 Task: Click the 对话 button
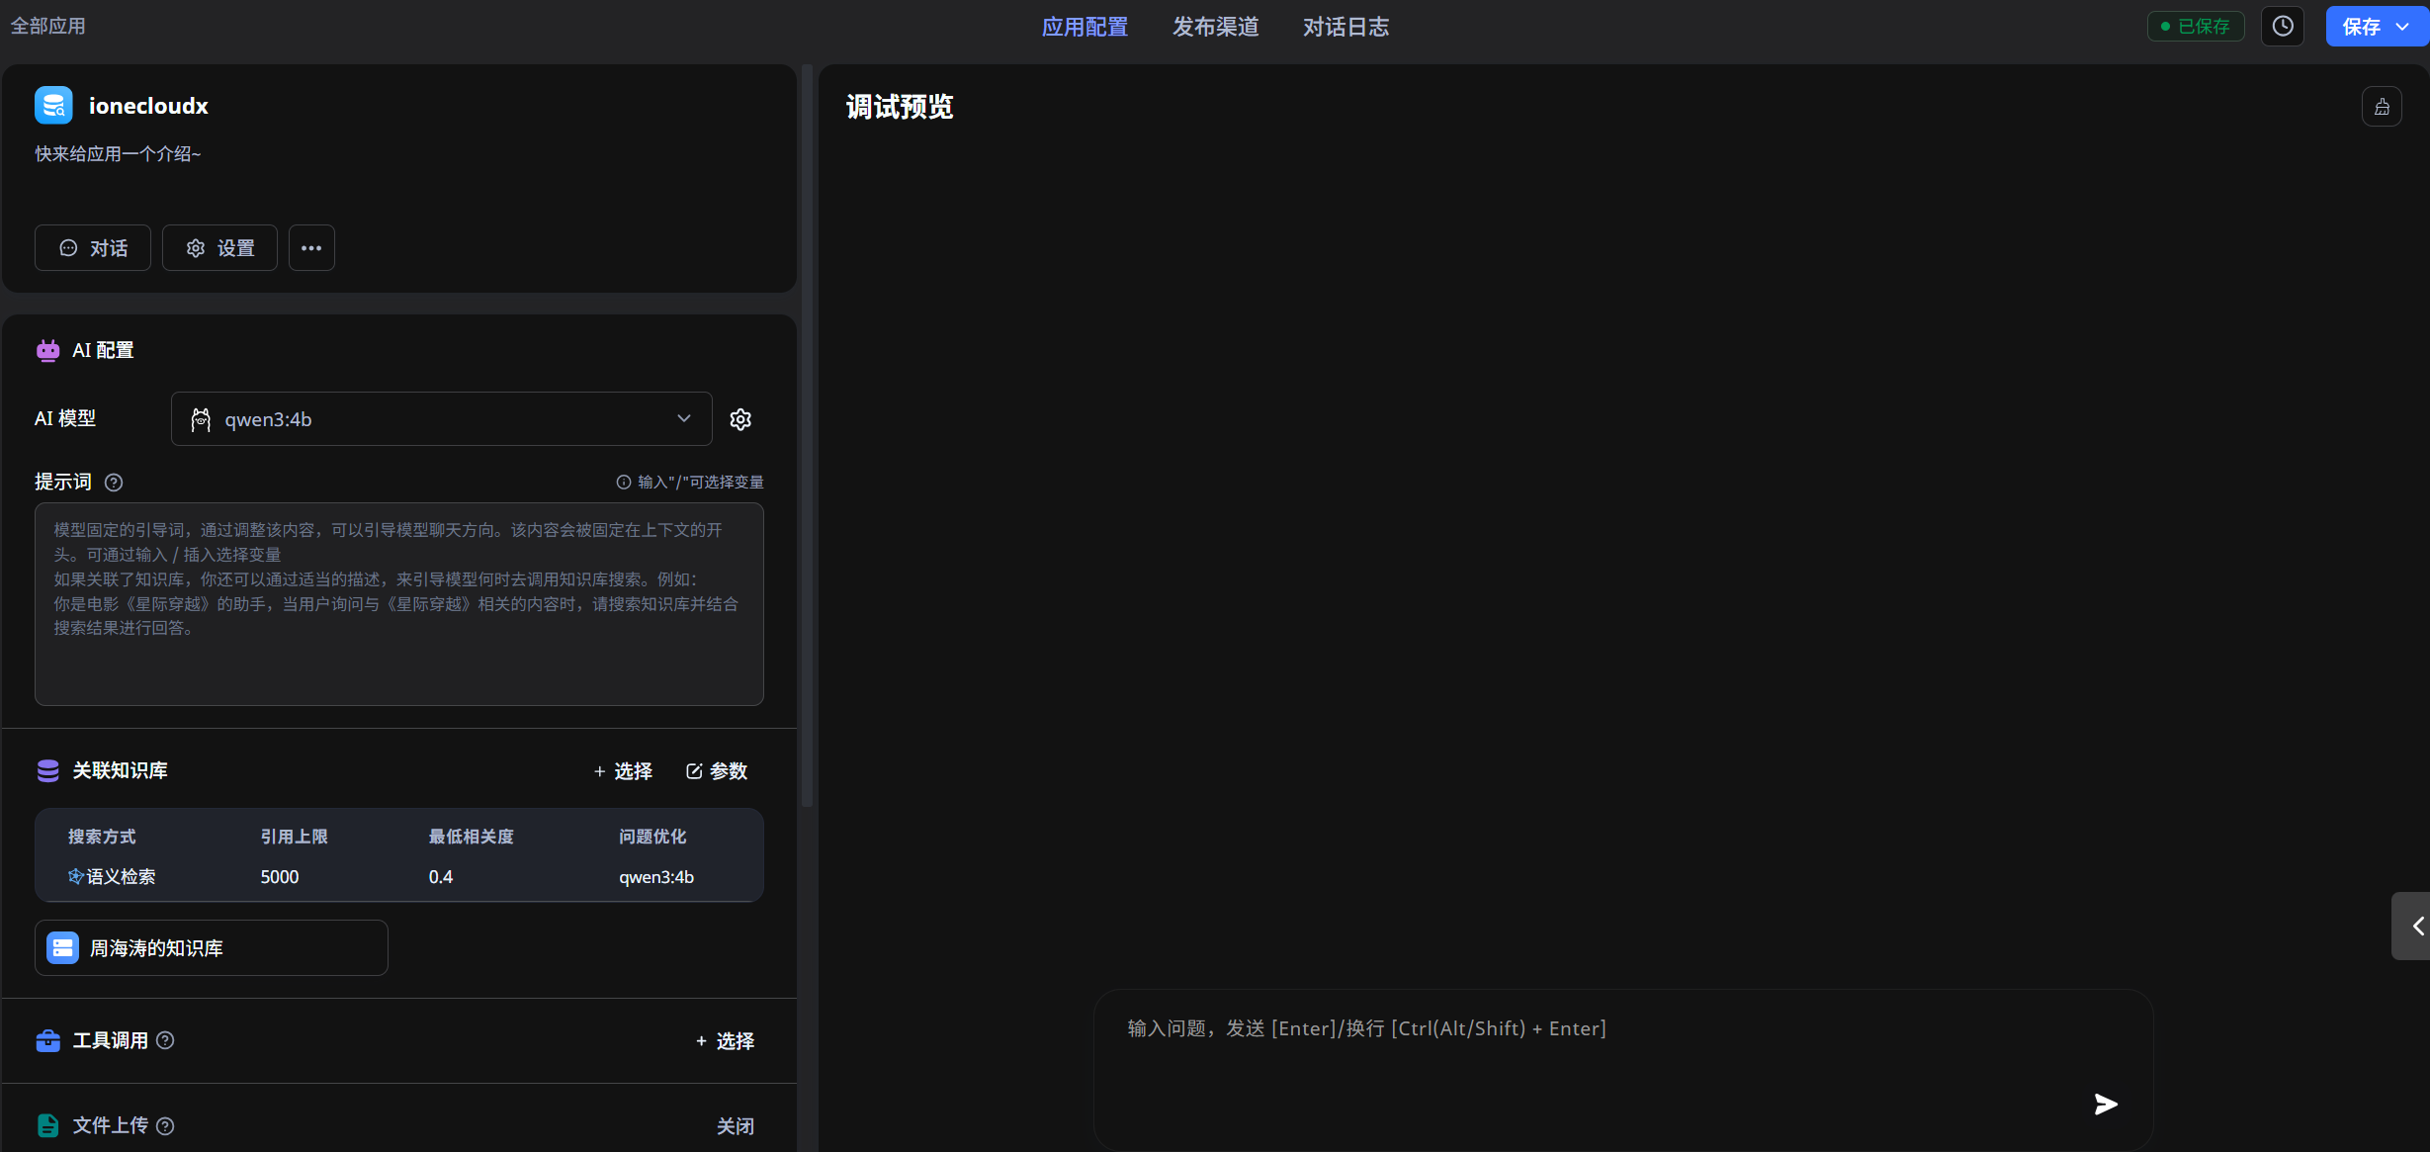92,247
